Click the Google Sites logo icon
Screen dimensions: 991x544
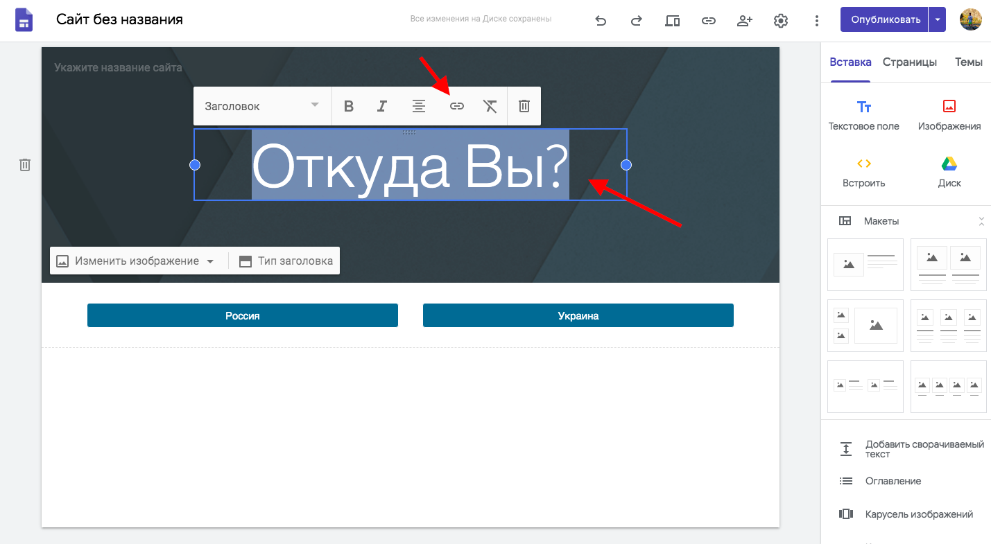(24, 20)
